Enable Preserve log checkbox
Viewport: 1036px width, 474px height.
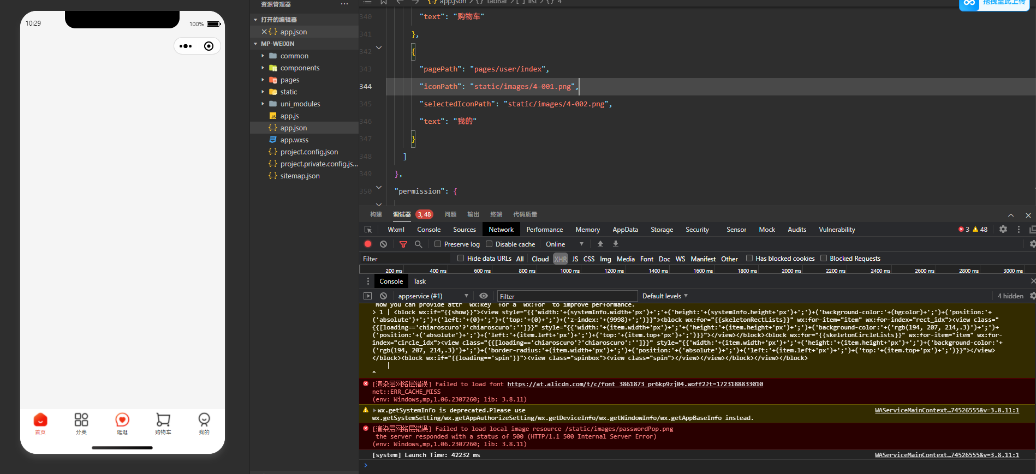tap(438, 244)
